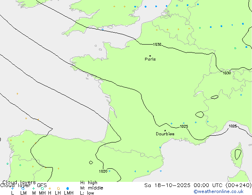252x195 pixels.
Task: Click the filled blue LMH legend symbol
Action: tap(68, 188)
